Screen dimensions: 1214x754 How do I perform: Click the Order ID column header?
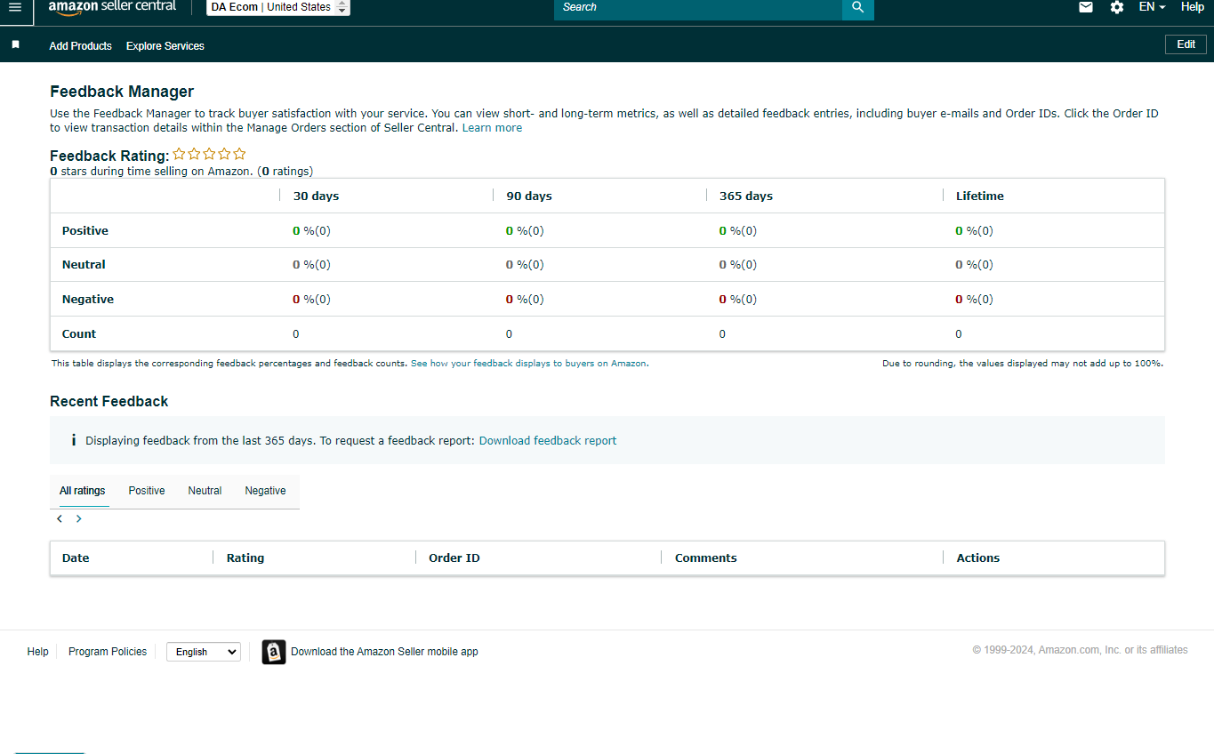click(454, 558)
